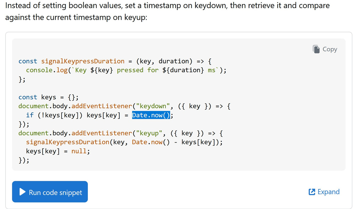Run the code snippet
The image size is (357, 209).
coord(50,192)
